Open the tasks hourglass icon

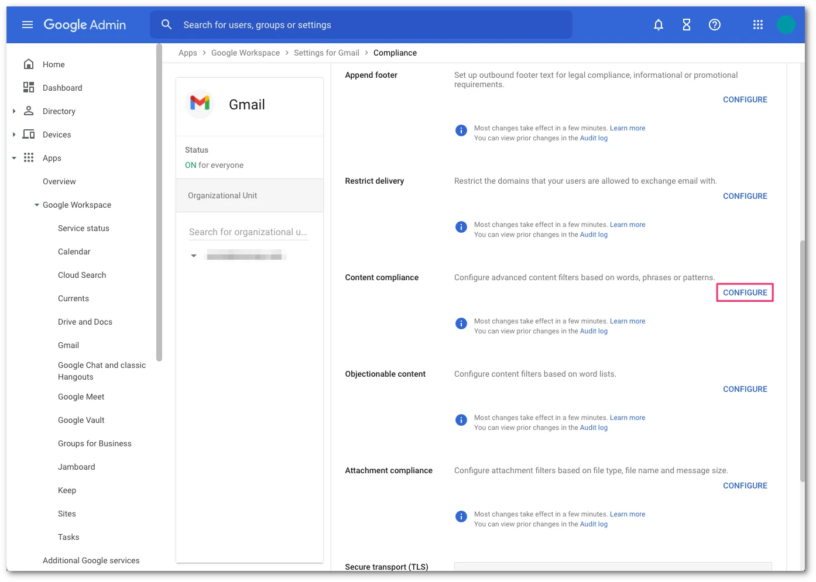687,25
